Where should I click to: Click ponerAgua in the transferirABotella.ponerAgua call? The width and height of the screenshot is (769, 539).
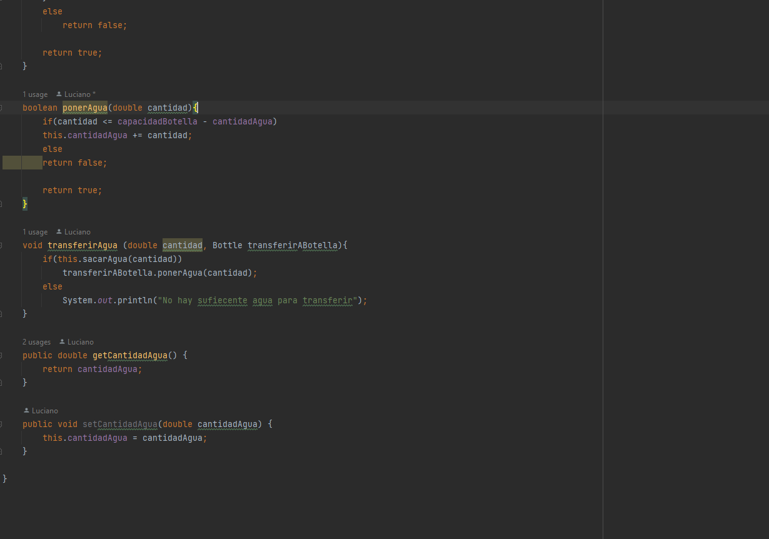coord(180,273)
